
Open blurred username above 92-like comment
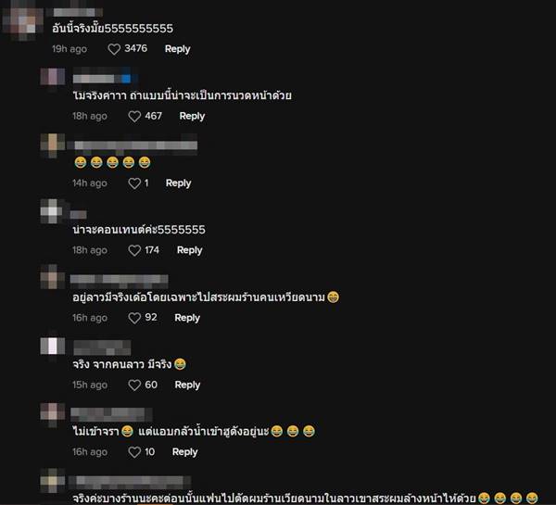(x=120, y=279)
